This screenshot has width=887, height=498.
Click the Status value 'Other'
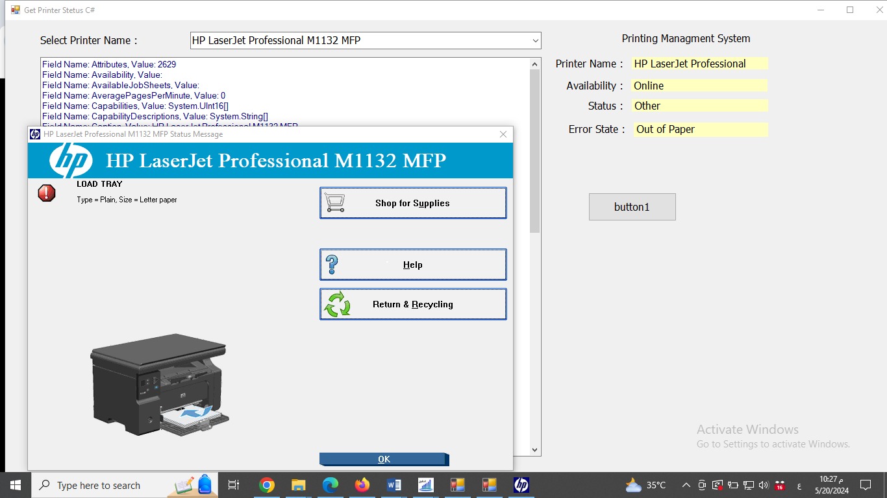pyautogui.click(x=700, y=106)
